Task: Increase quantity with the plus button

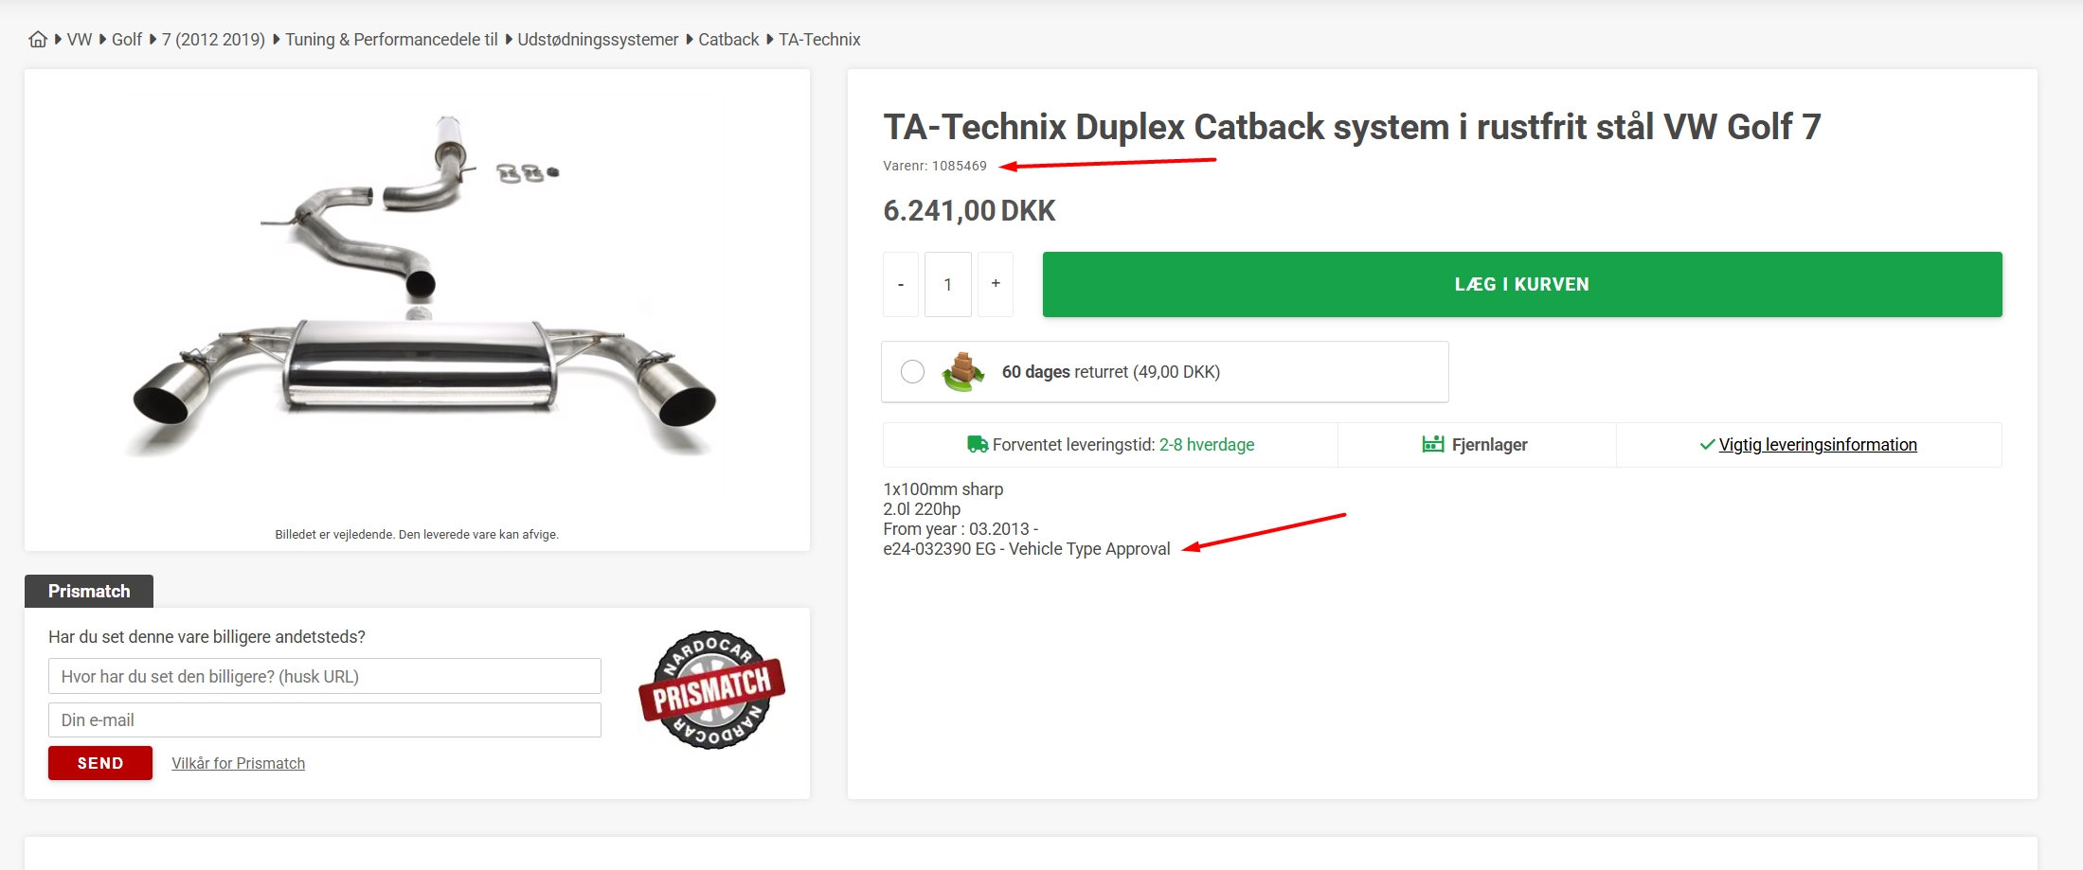Action: tap(996, 284)
